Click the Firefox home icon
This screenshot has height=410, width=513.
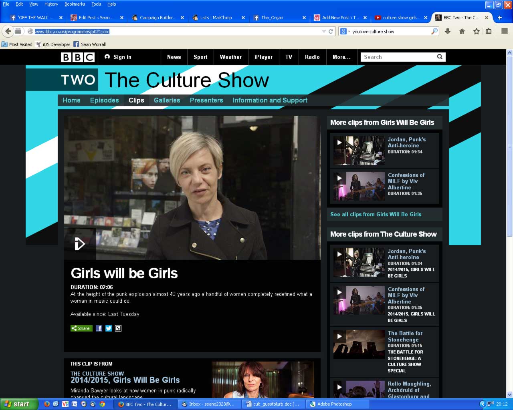pyautogui.click(x=462, y=31)
